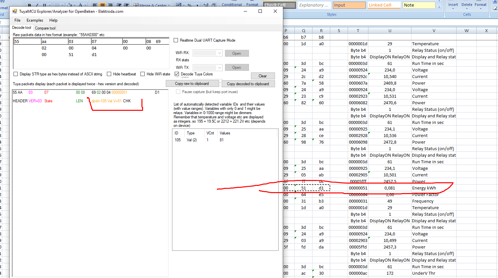Toggle Pause capture checkbox

point(178,92)
